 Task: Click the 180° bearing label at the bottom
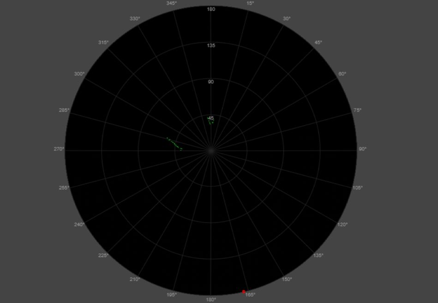click(211, 300)
